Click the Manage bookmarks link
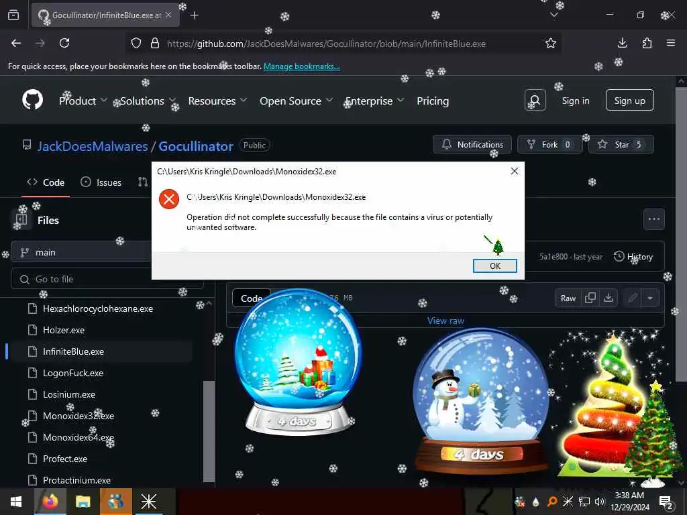The width and height of the screenshot is (687, 515). click(x=301, y=66)
